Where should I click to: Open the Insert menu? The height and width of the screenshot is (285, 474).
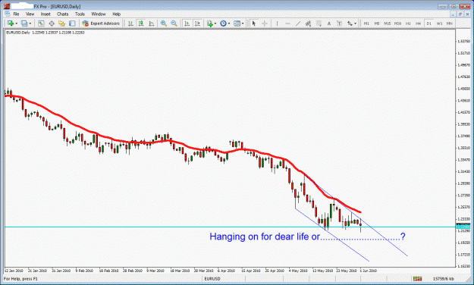tap(46, 14)
